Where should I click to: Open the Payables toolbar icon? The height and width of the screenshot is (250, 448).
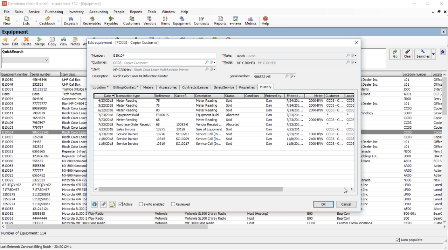coord(111,21)
